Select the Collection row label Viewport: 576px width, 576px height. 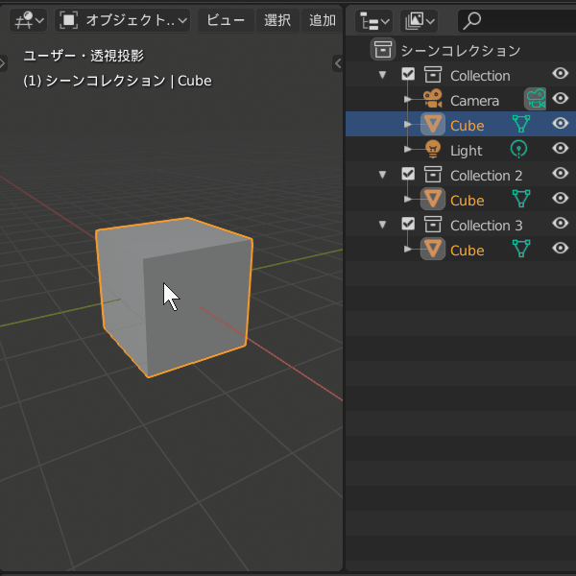coord(480,76)
